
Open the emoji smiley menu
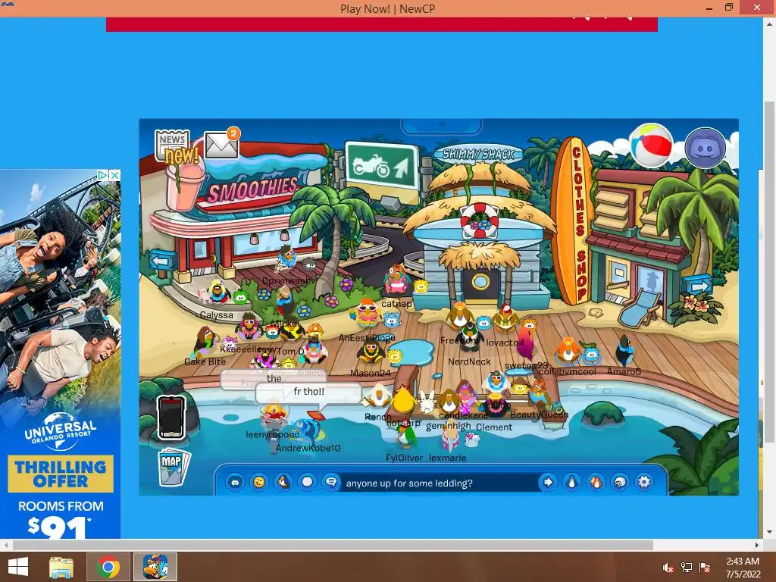(x=259, y=482)
